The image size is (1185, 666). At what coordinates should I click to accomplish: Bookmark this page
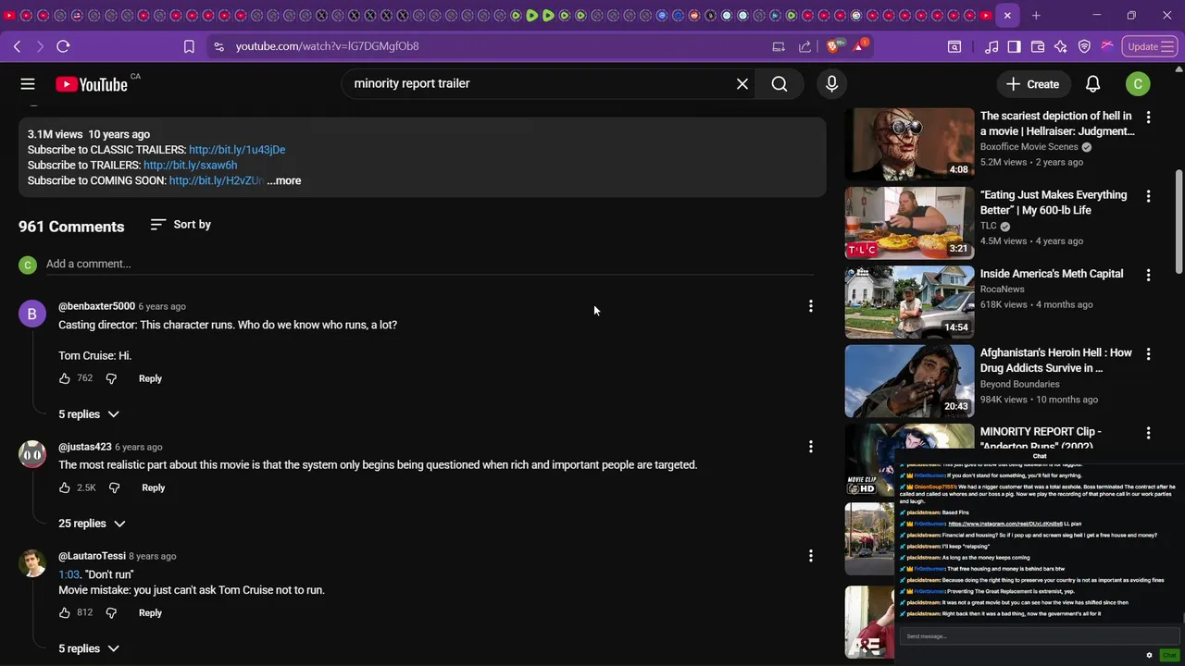click(189, 46)
